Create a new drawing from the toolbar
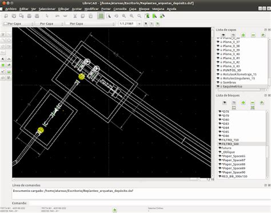Image resolution: width=271 pixels, height=213 pixels. tap(6, 16)
